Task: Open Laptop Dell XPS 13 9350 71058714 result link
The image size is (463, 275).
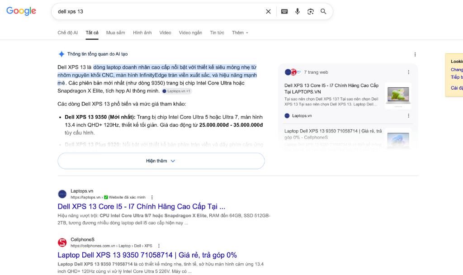Action: [x=147, y=255]
